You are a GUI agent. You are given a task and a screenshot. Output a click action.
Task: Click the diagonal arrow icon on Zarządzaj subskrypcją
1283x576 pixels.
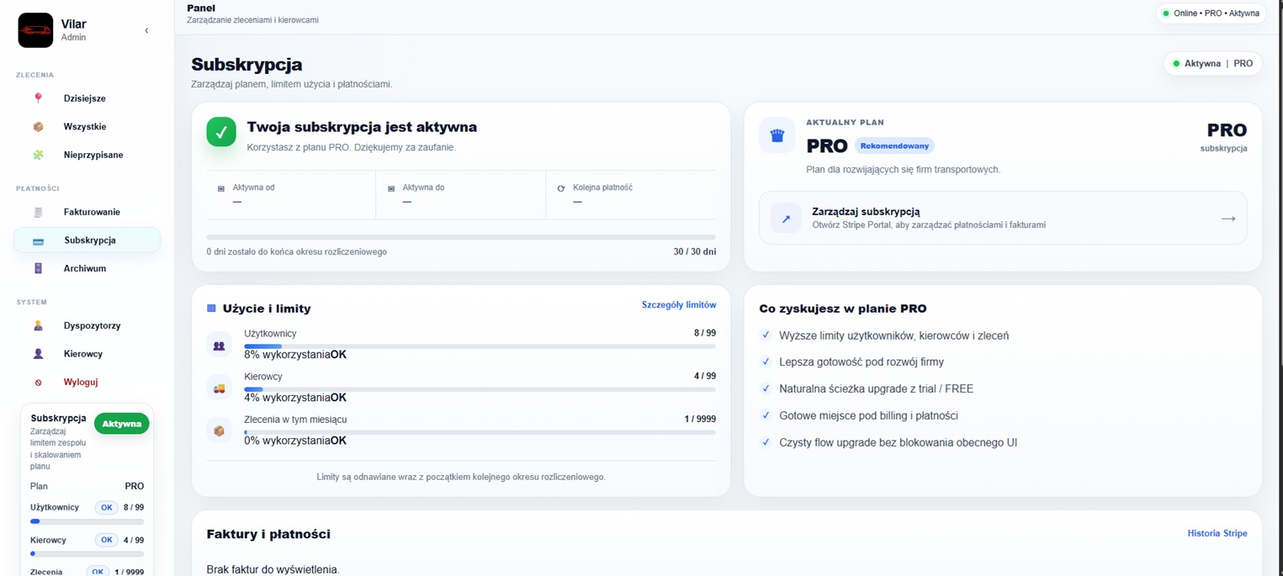pos(786,219)
